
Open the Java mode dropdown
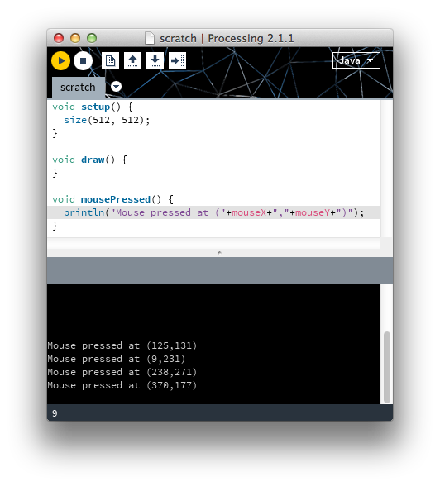pos(356,60)
